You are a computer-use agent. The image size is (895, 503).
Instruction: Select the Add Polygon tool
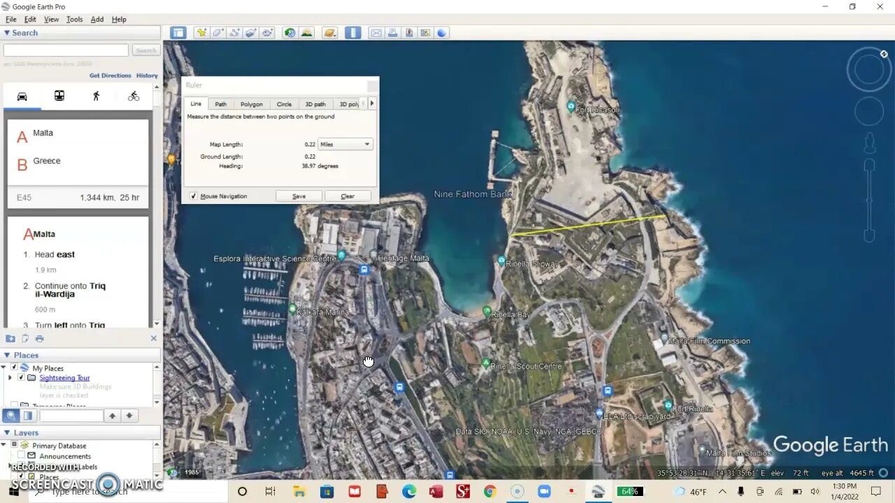click(x=218, y=33)
